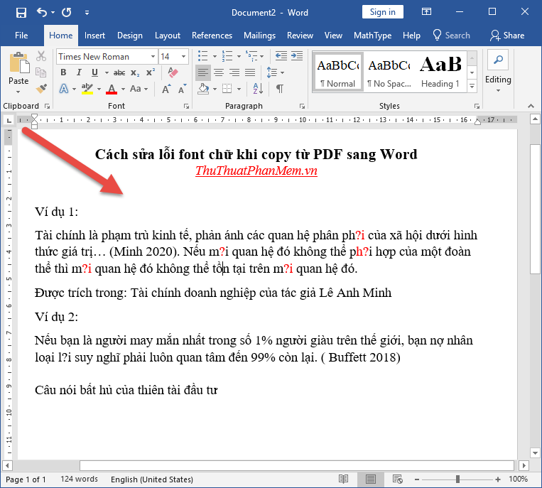This screenshot has height=488, width=542.
Task: Switch to the References tab
Action: 212,36
